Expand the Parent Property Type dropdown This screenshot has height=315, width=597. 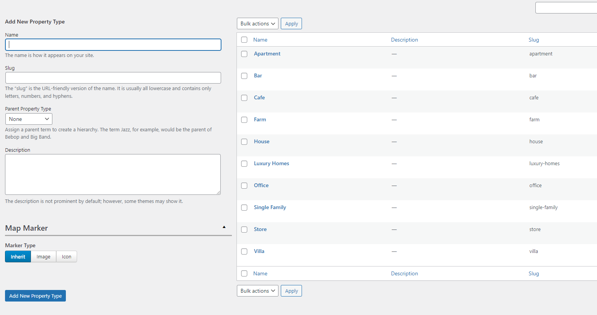coord(29,119)
